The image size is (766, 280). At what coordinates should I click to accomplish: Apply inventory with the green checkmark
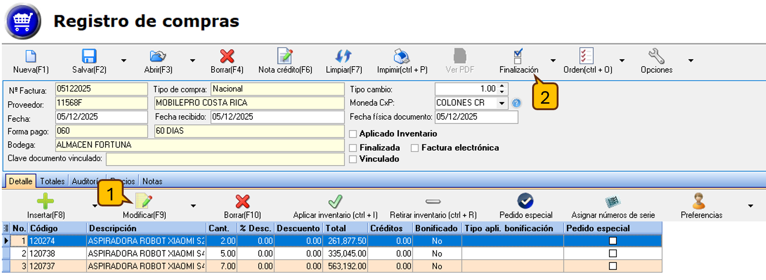tap(335, 202)
